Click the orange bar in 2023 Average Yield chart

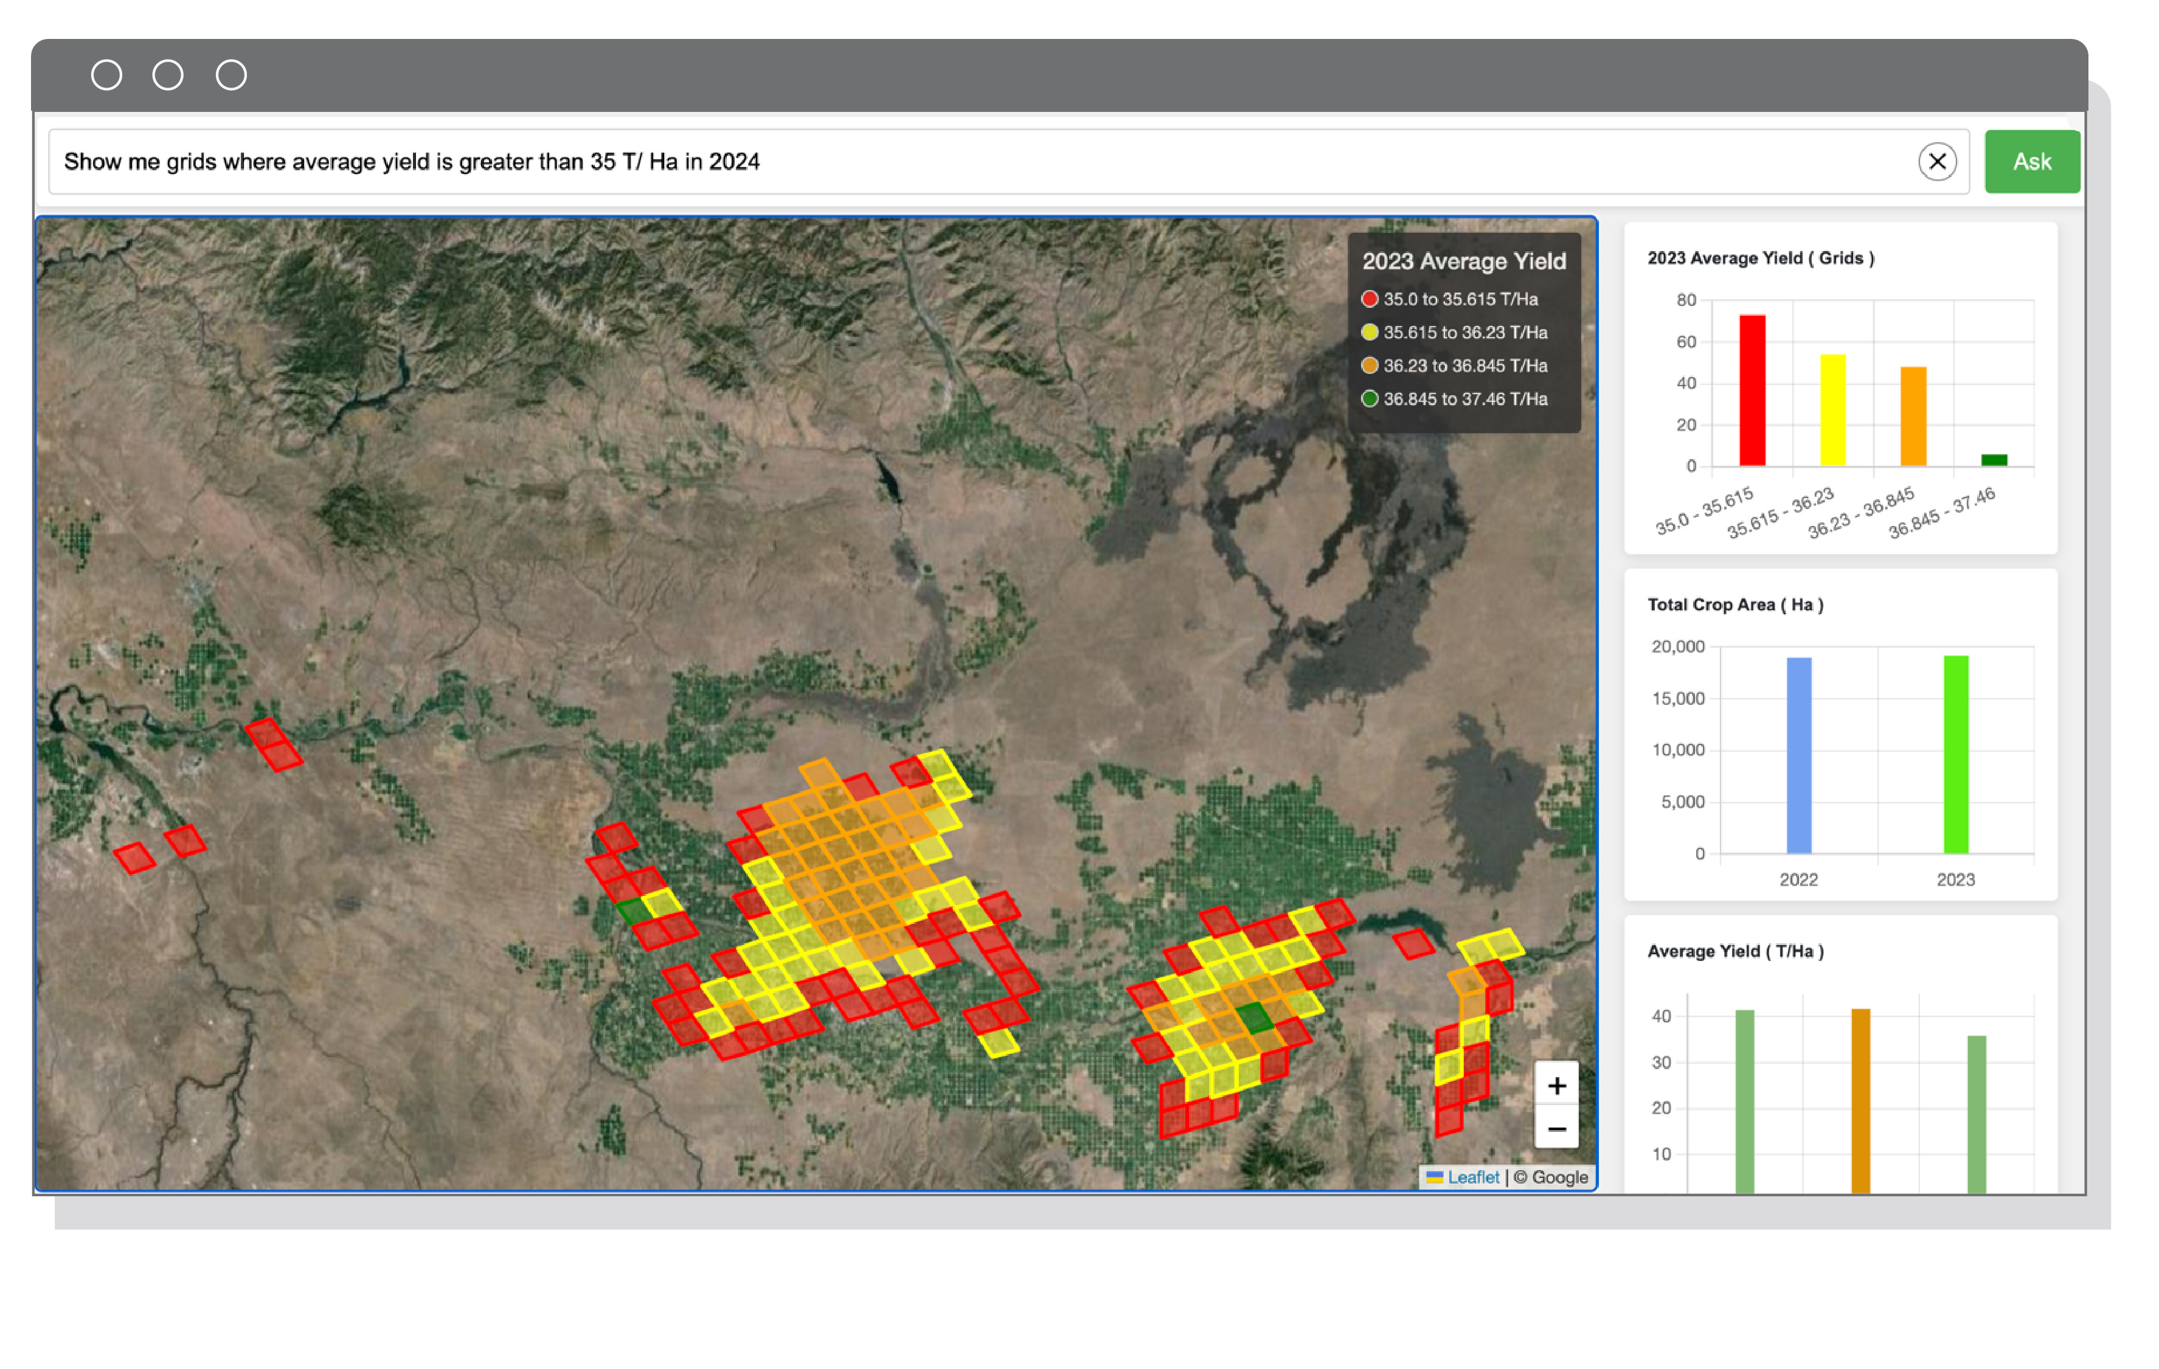(x=1913, y=416)
